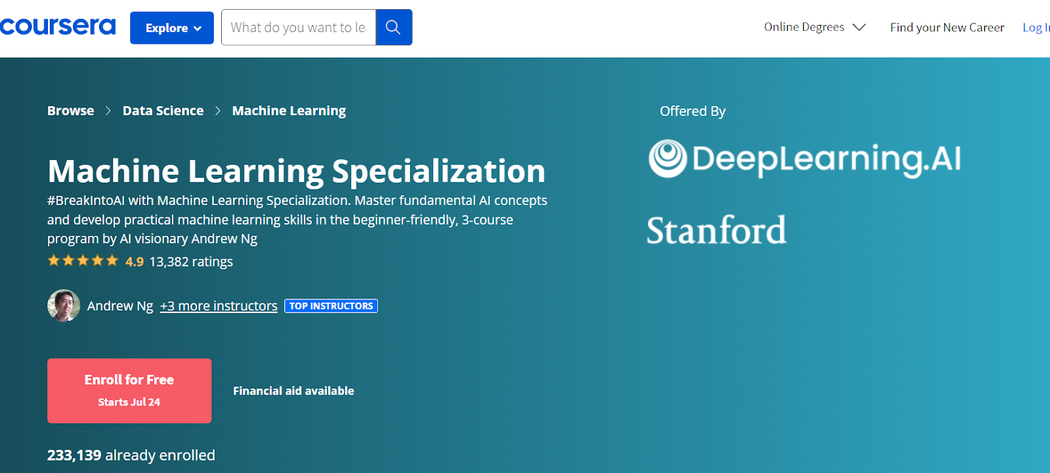The image size is (1050, 473).
Task: Click Enroll for Free button
Action: 129,390
